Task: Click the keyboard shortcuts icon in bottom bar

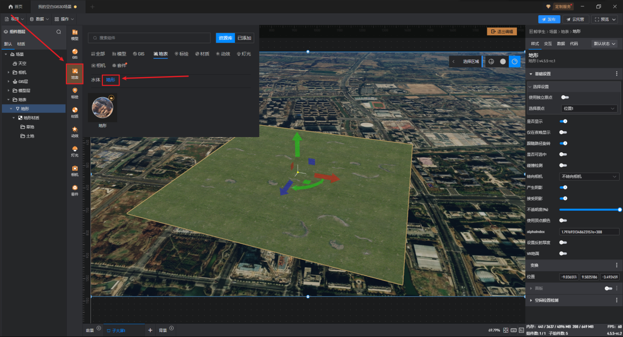Action: click(x=513, y=330)
